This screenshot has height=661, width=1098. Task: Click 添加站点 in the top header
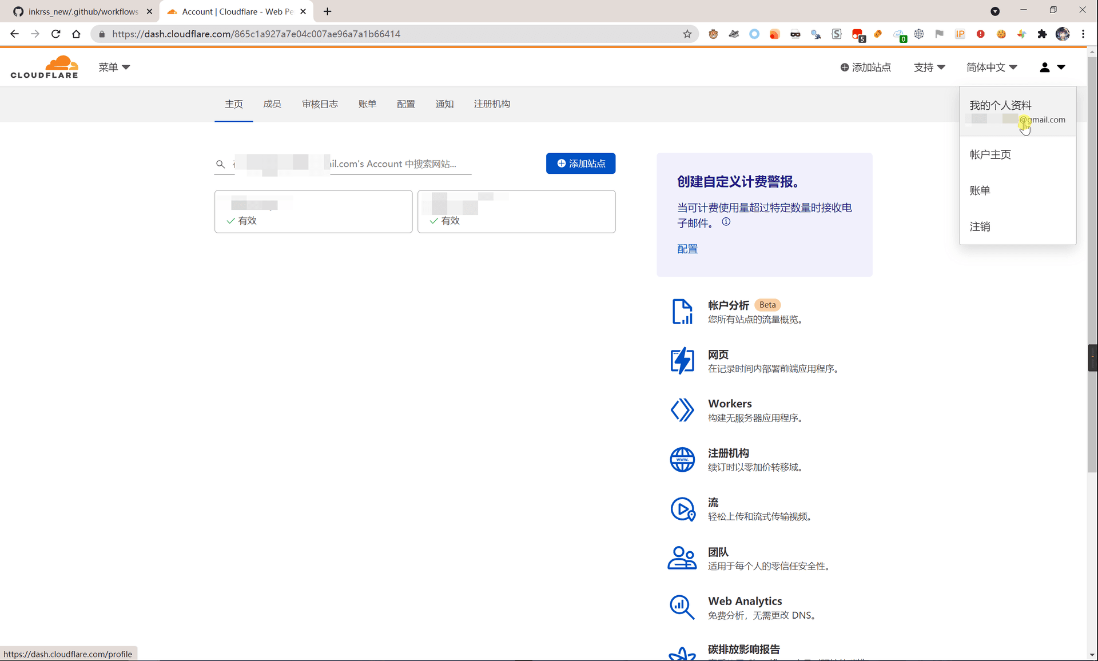[x=866, y=67]
